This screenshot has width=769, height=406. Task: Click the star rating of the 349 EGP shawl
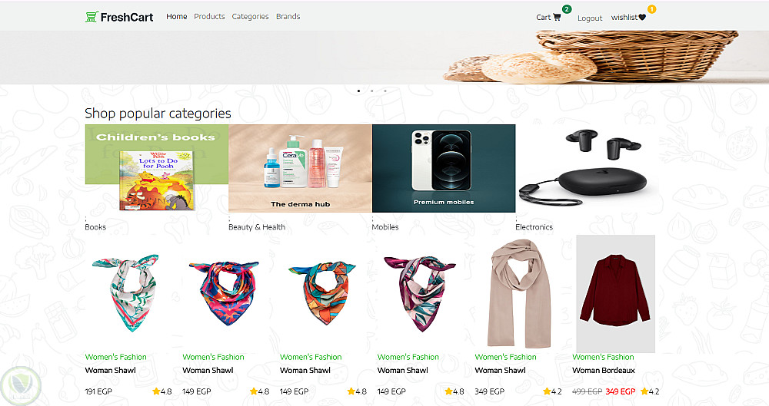pos(552,391)
